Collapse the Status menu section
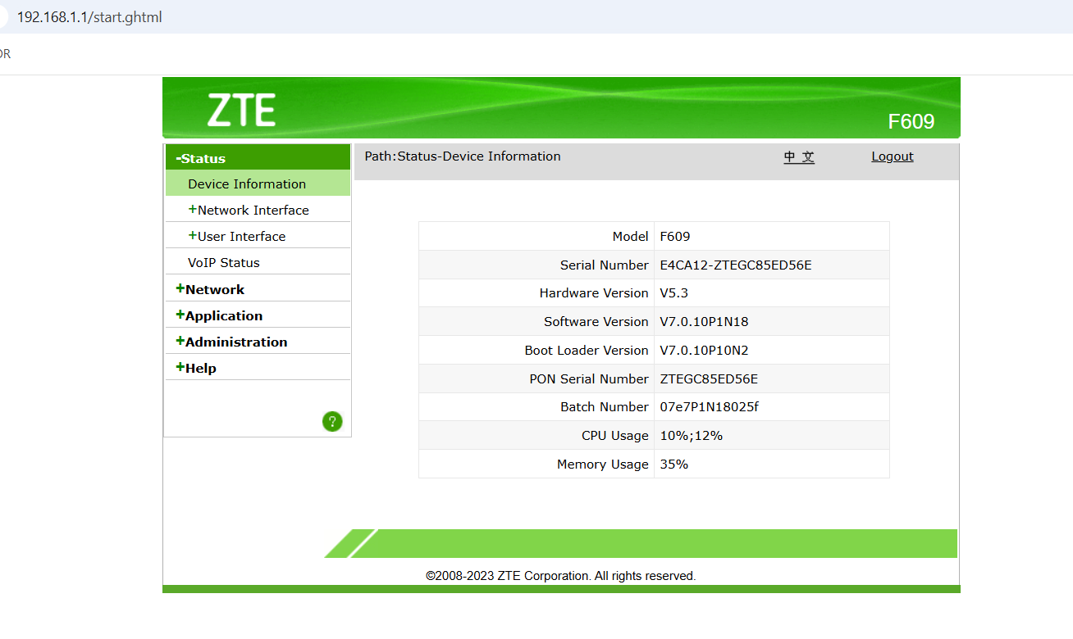1073x639 pixels. coord(202,158)
